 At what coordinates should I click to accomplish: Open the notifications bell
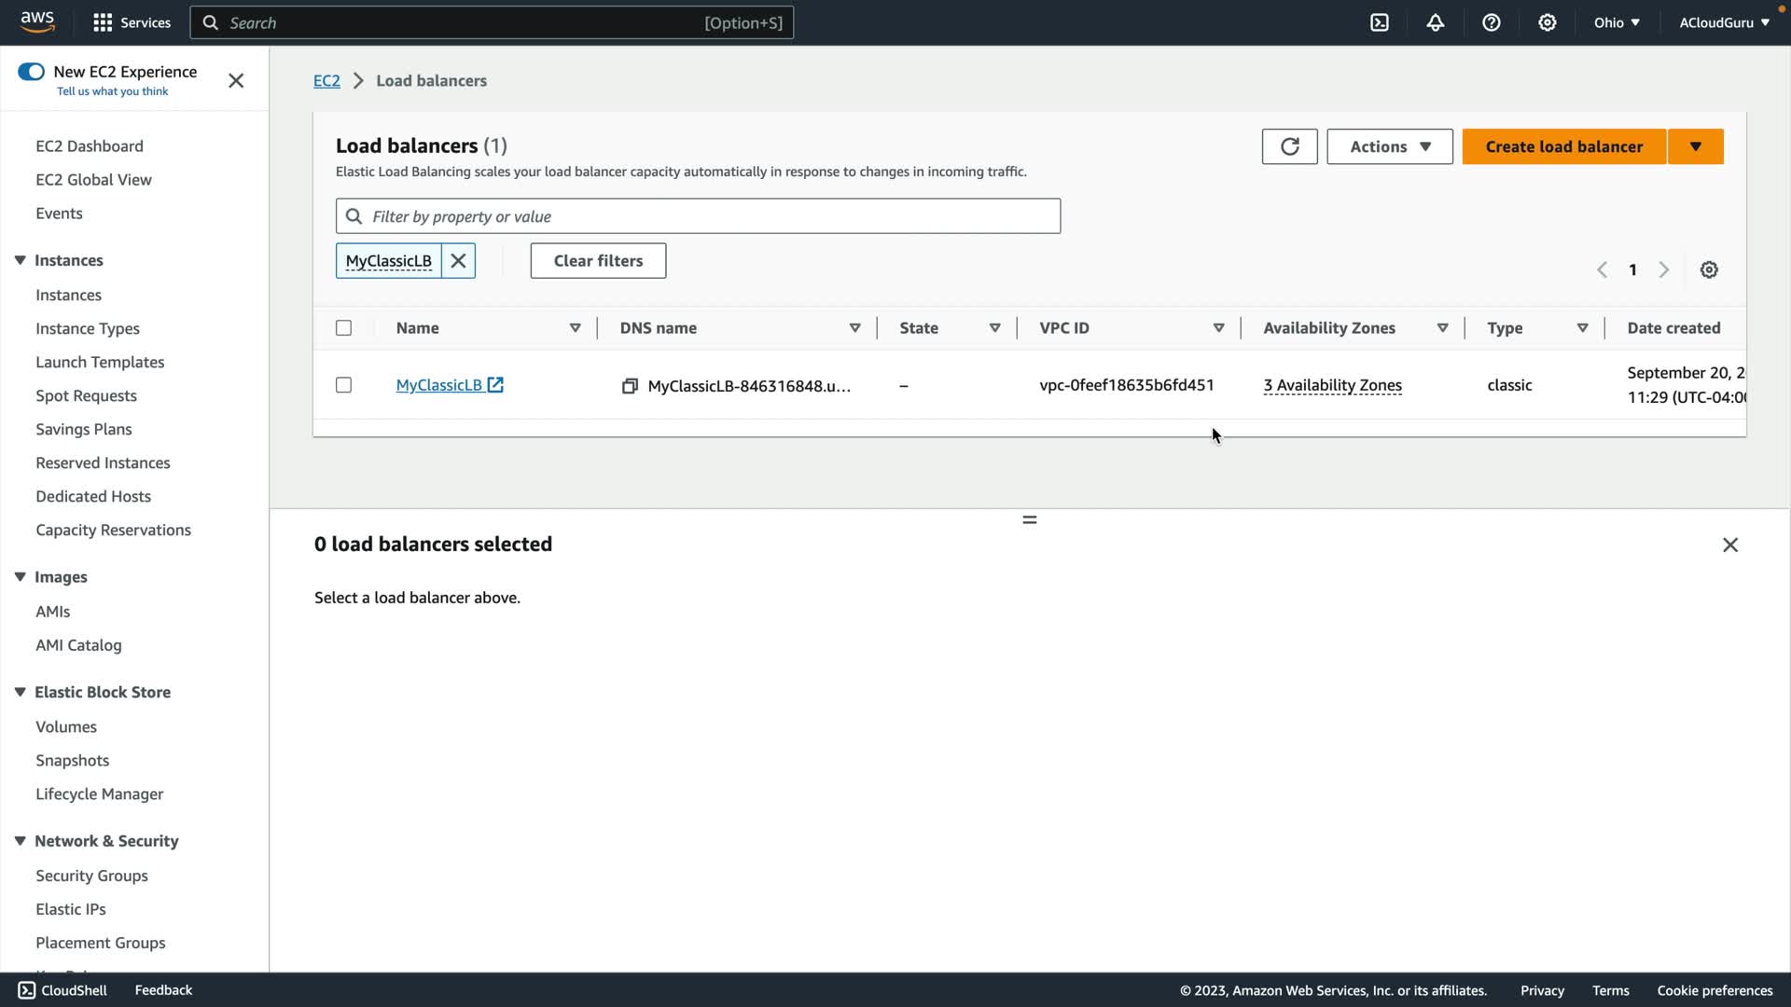click(1436, 22)
